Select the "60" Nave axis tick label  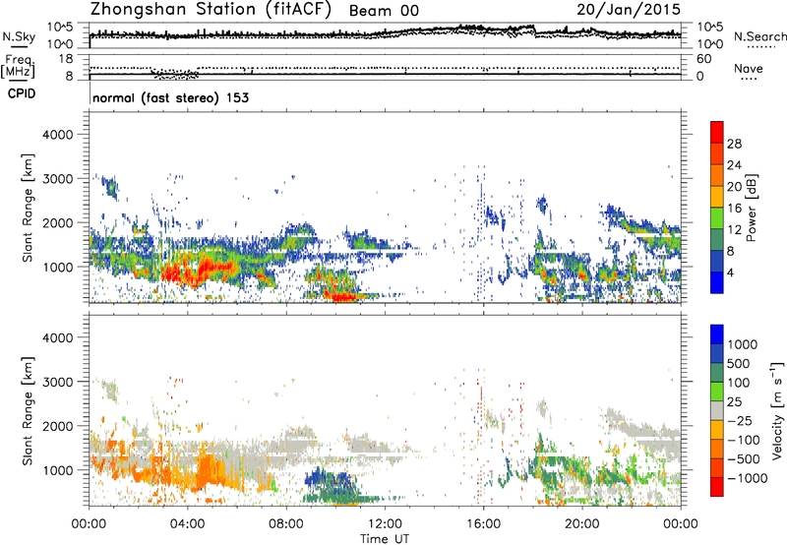704,59
